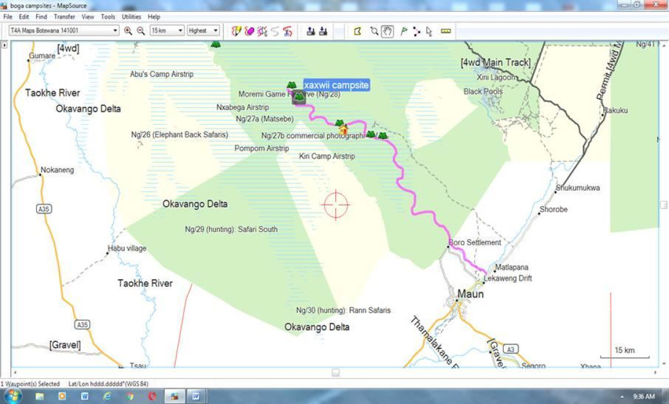This screenshot has width=669, height=404.
Task: Open the Help menu
Action: pos(154,17)
